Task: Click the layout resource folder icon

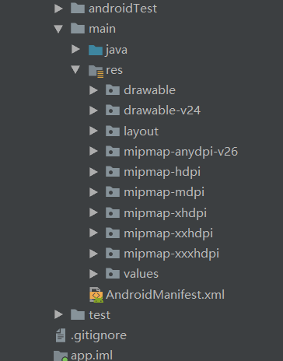Action: tap(113, 131)
